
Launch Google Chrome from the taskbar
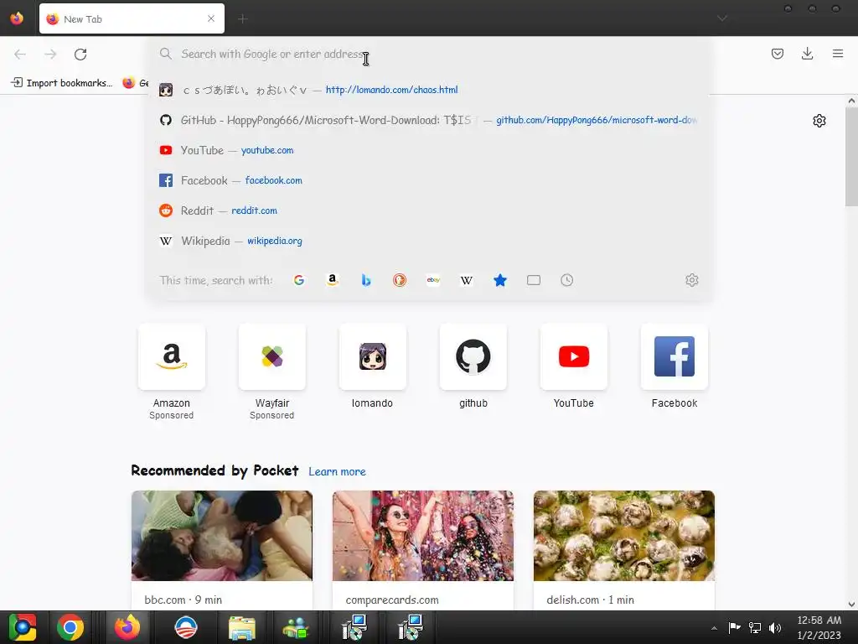click(x=70, y=627)
